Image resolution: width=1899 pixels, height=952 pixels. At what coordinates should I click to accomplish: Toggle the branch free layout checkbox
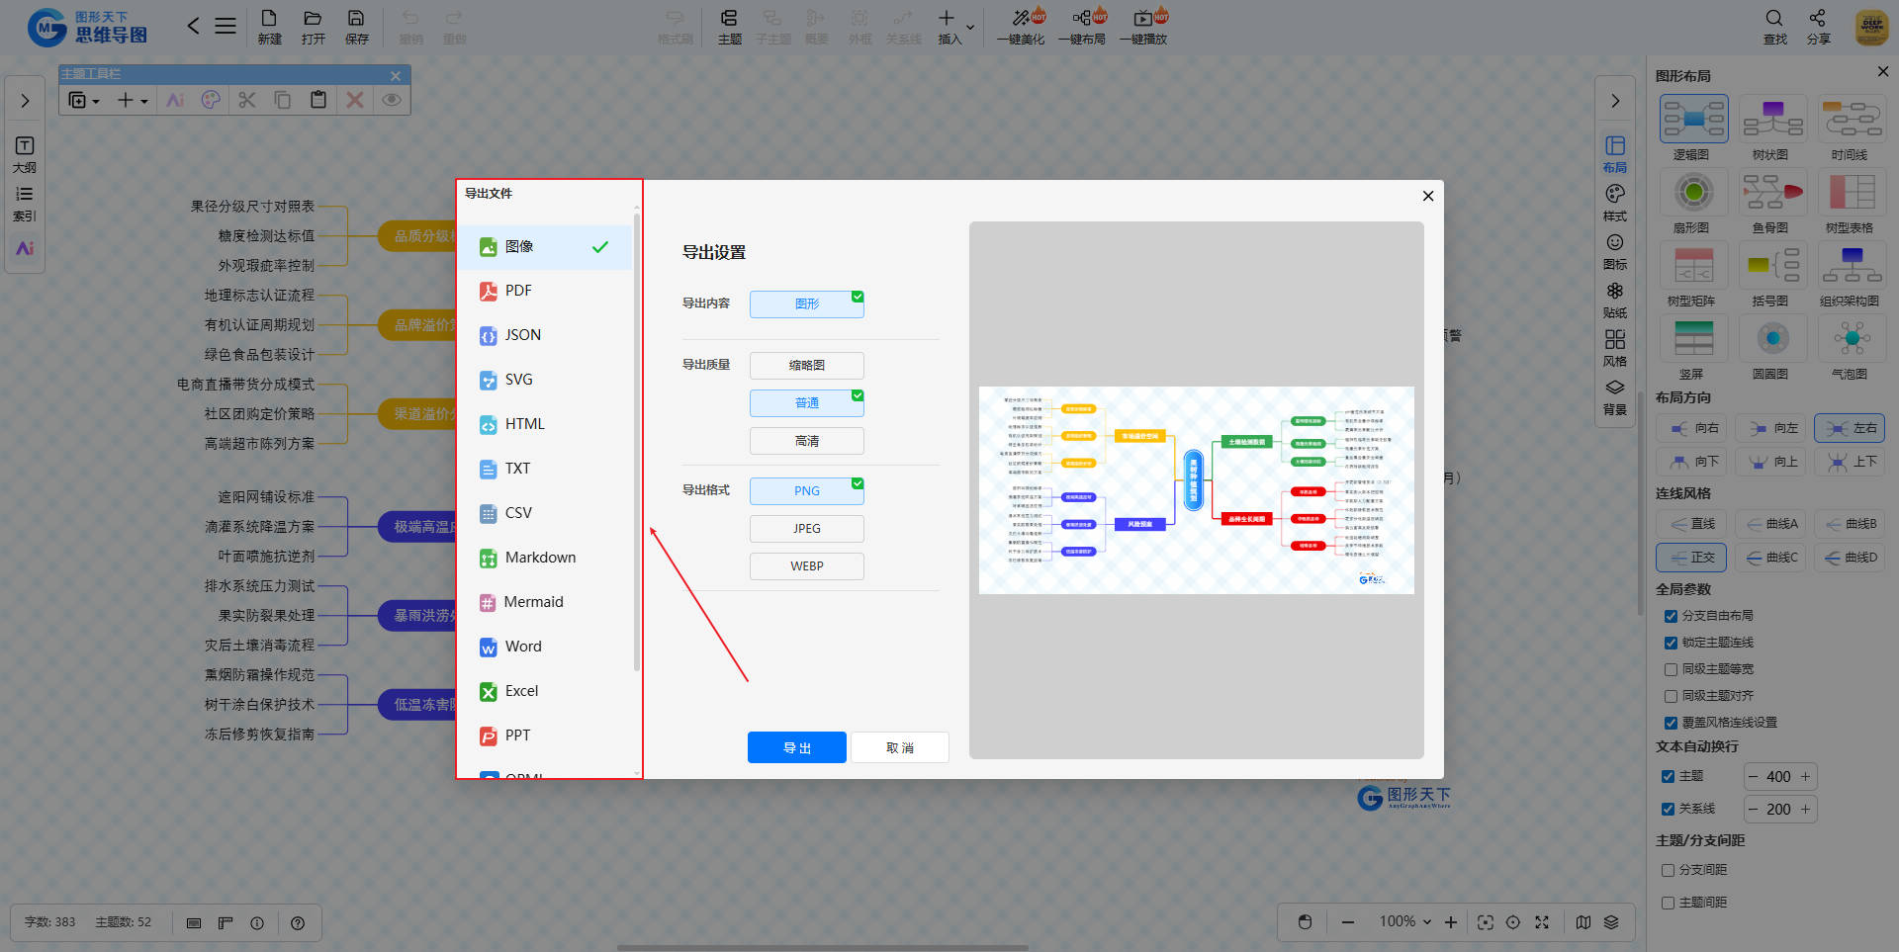(x=1671, y=616)
